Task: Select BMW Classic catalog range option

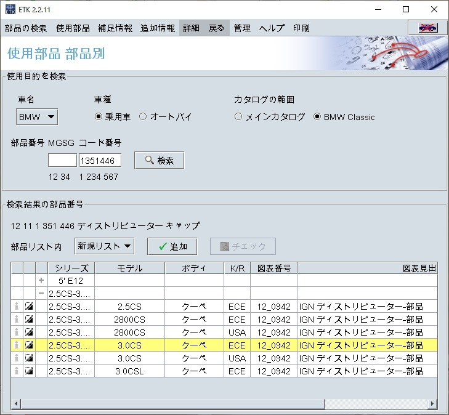Action: click(x=317, y=116)
